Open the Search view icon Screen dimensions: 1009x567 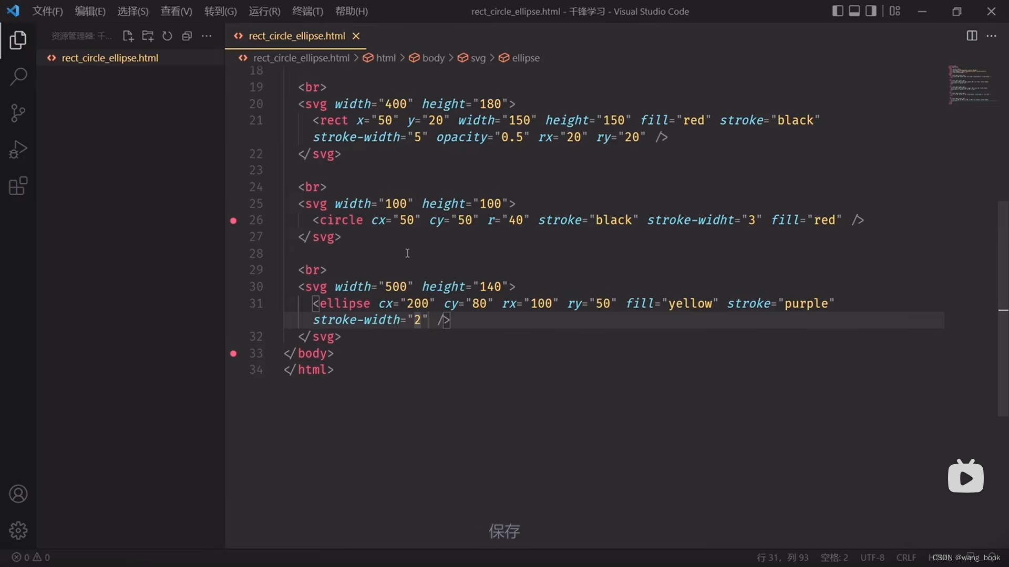(x=18, y=77)
